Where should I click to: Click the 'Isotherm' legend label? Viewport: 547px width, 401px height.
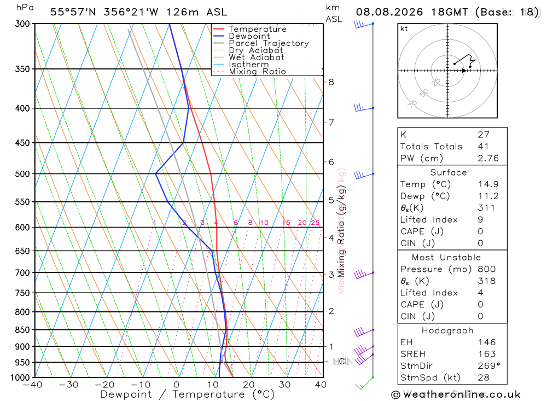(249, 65)
